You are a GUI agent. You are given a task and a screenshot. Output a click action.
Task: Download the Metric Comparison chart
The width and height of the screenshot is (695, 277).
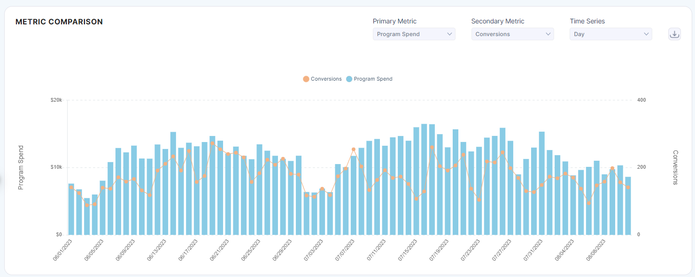pos(674,34)
